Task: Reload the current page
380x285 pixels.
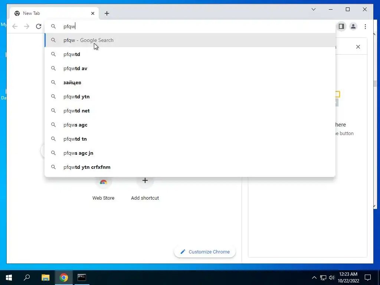Action: pyautogui.click(x=39, y=26)
